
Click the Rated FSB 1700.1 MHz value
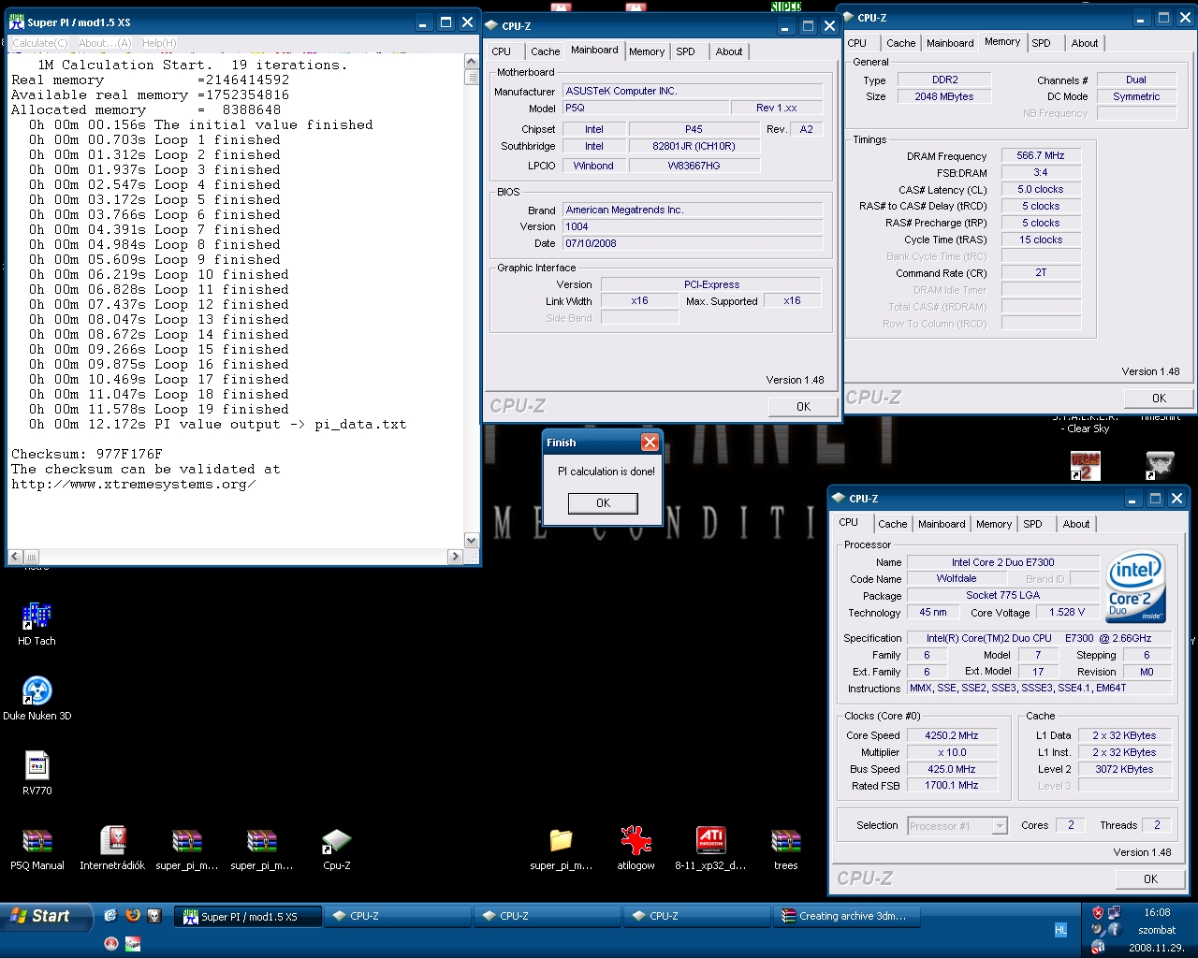tap(951, 786)
